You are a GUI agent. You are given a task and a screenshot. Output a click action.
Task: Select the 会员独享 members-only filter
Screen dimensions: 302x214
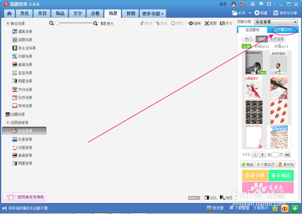(x=277, y=39)
